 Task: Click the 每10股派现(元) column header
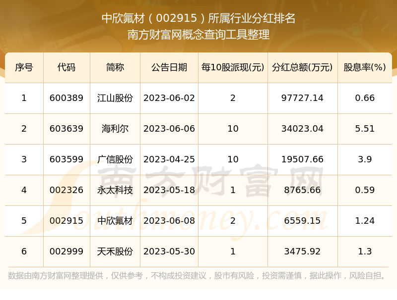[x=233, y=67]
